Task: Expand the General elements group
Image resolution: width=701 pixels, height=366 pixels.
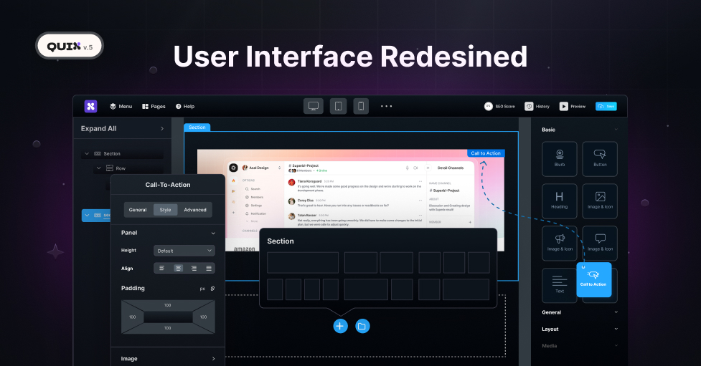Action: click(x=616, y=312)
